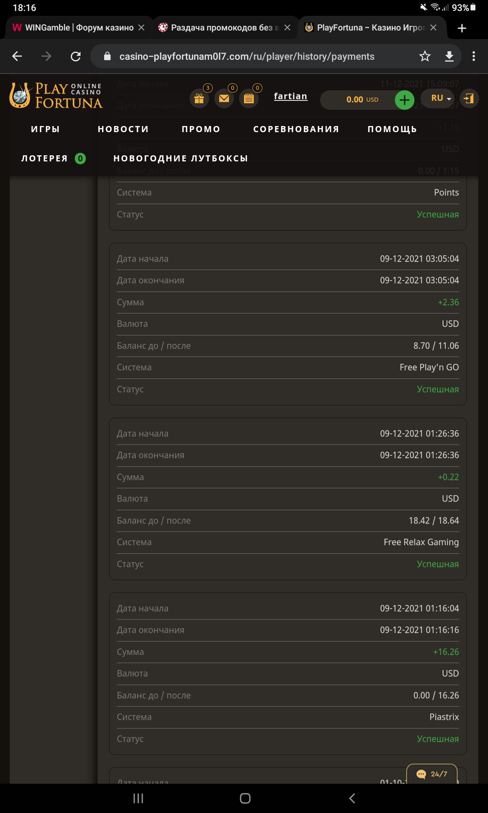
Task: Open the ИГРЫ menu item
Action: [x=46, y=129]
